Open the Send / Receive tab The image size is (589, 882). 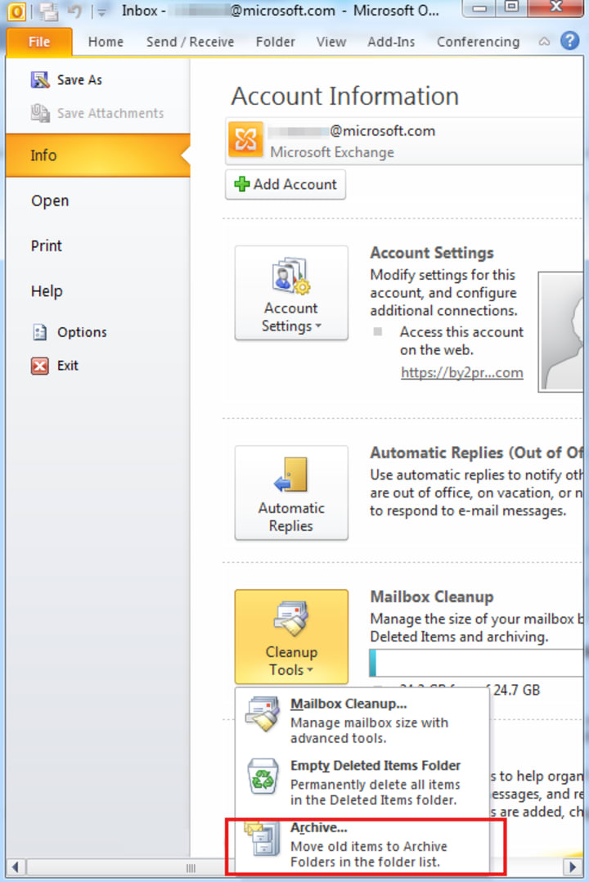[x=190, y=43]
